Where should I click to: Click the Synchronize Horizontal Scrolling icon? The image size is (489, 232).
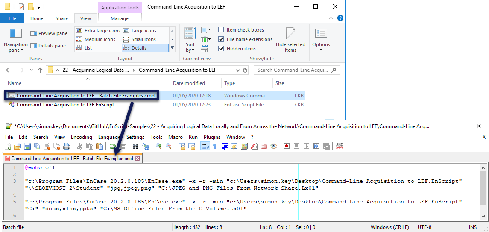[x=192, y=146]
